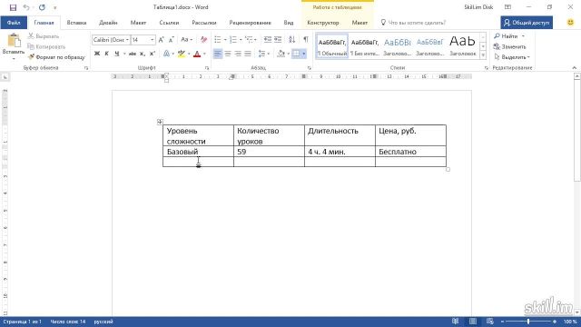
Task: Click the Save icon in quick access toolbar
Action: 13,7
